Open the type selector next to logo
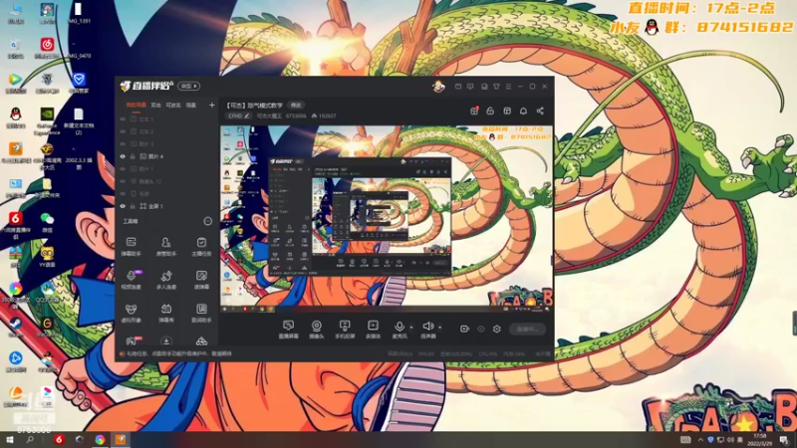This screenshot has width=797, height=448. pos(188,87)
